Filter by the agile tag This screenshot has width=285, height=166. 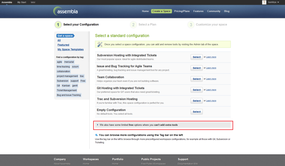[59, 62]
